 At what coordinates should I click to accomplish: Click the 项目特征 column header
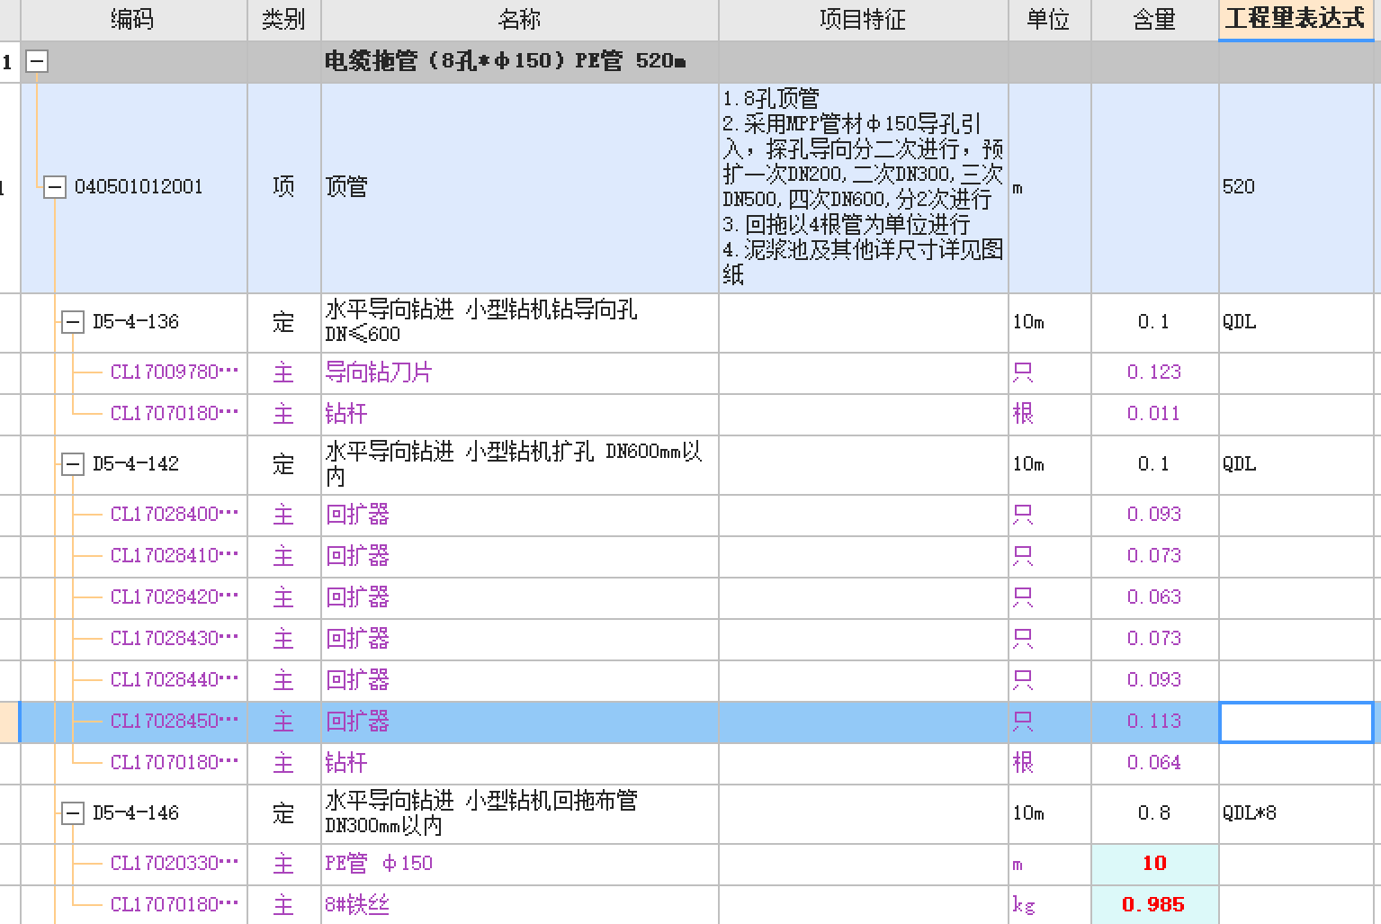point(864,20)
